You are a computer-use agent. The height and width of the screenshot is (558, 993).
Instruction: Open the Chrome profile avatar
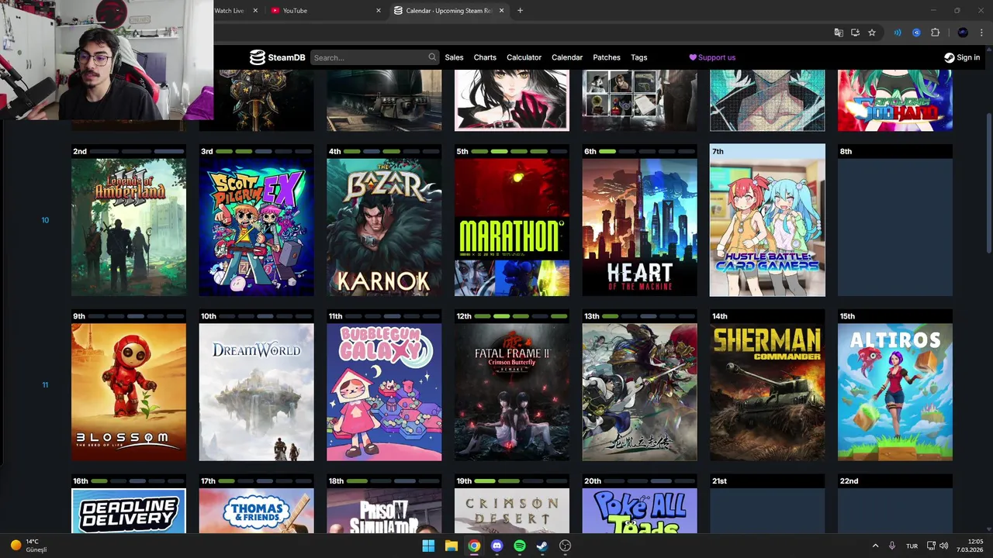tap(963, 33)
